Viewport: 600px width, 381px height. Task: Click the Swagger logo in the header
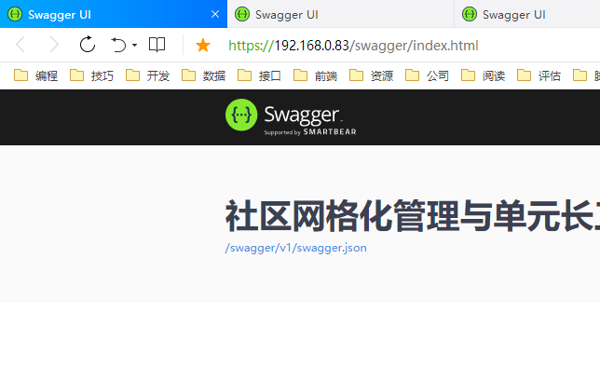[291, 116]
